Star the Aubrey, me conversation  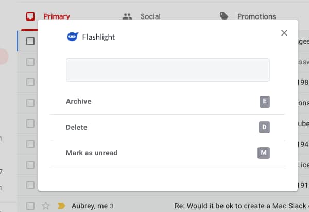pos(45,206)
